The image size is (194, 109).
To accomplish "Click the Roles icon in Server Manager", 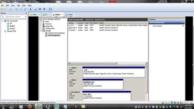I will [x=43, y=21].
